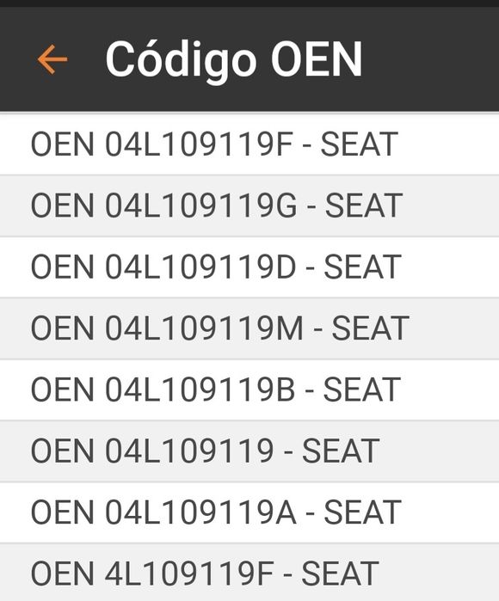Click SEAT brand next to 04L109119G
This screenshot has height=601, width=499.
(364, 205)
